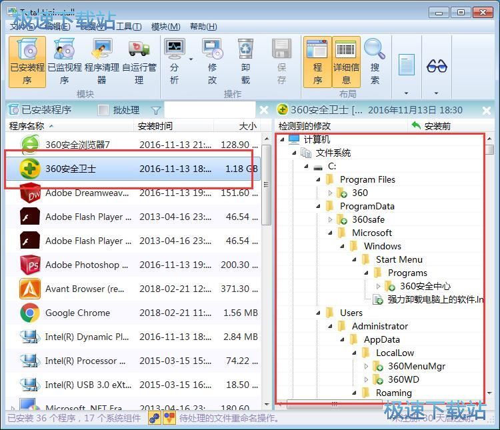Open the 帮助(H) menu
The image size is (500, 430).
tap(203, 27)
